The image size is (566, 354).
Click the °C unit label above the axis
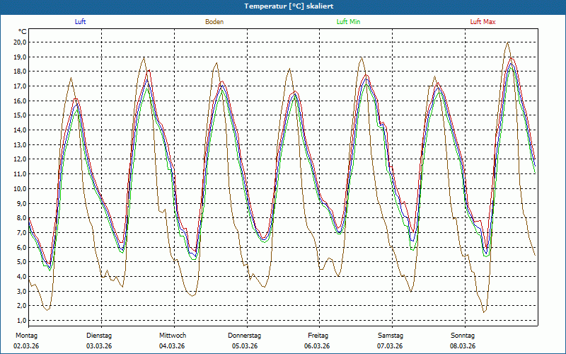pos(23,32)
